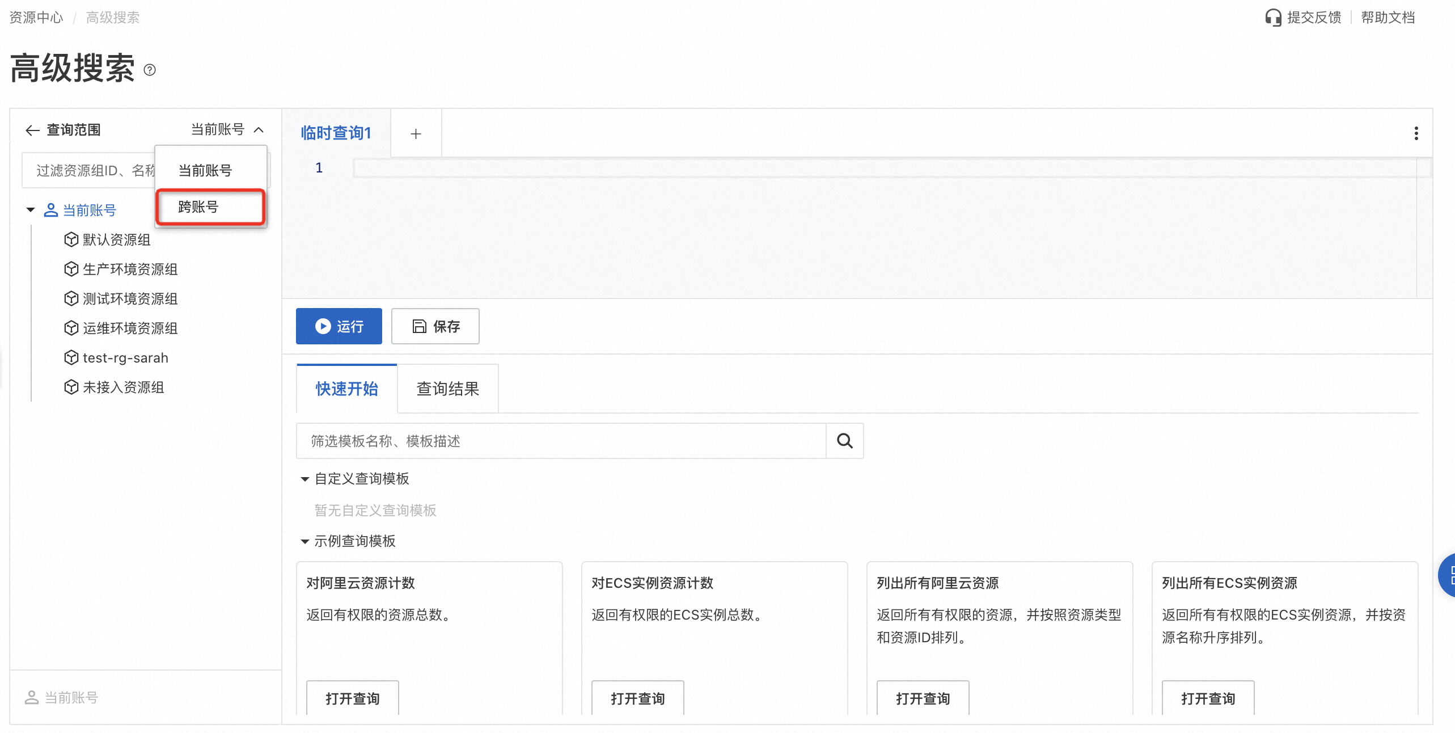
Task: Click the blue floating widget at right edge
Action: (x=1448, y=575)
